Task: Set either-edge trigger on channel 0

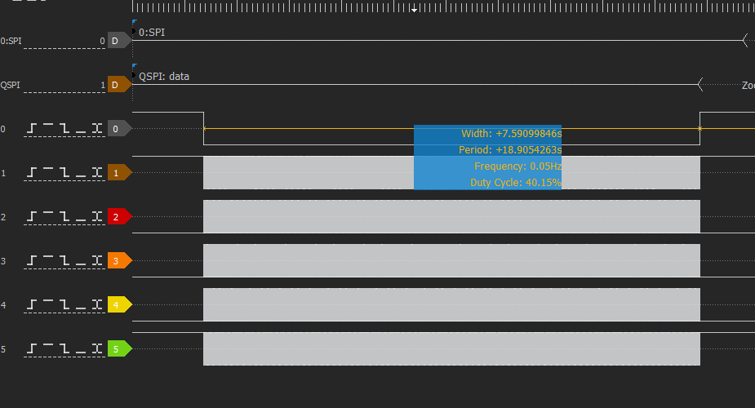Action: point(97,128)
